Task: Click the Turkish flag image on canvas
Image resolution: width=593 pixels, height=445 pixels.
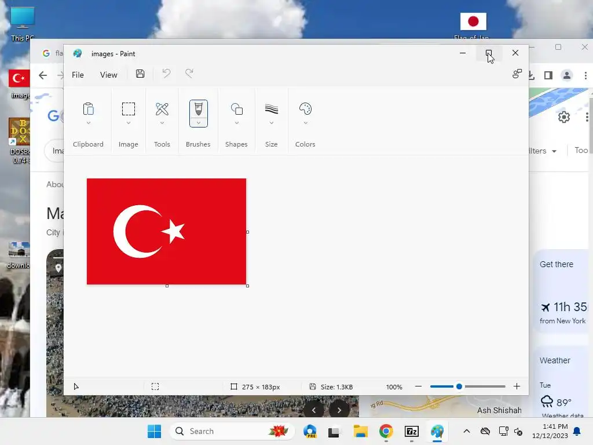Action: point(166,232)
